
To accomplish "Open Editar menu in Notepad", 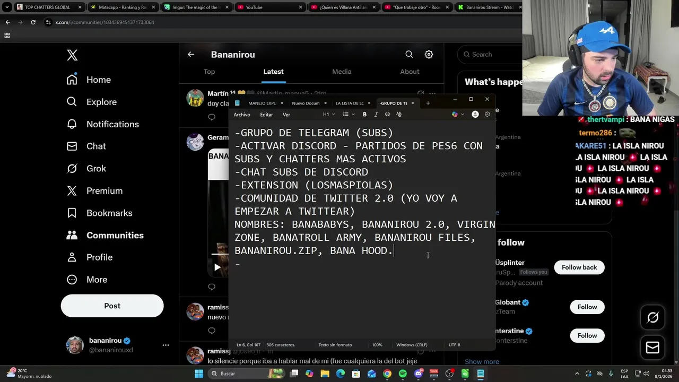I will (266, 115).
